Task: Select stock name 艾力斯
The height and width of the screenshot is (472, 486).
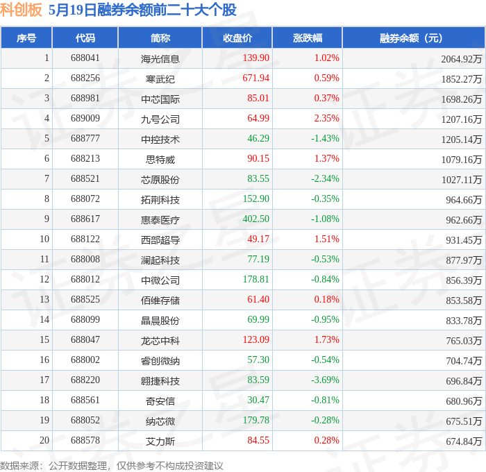Action: click(x=160, y=441)
